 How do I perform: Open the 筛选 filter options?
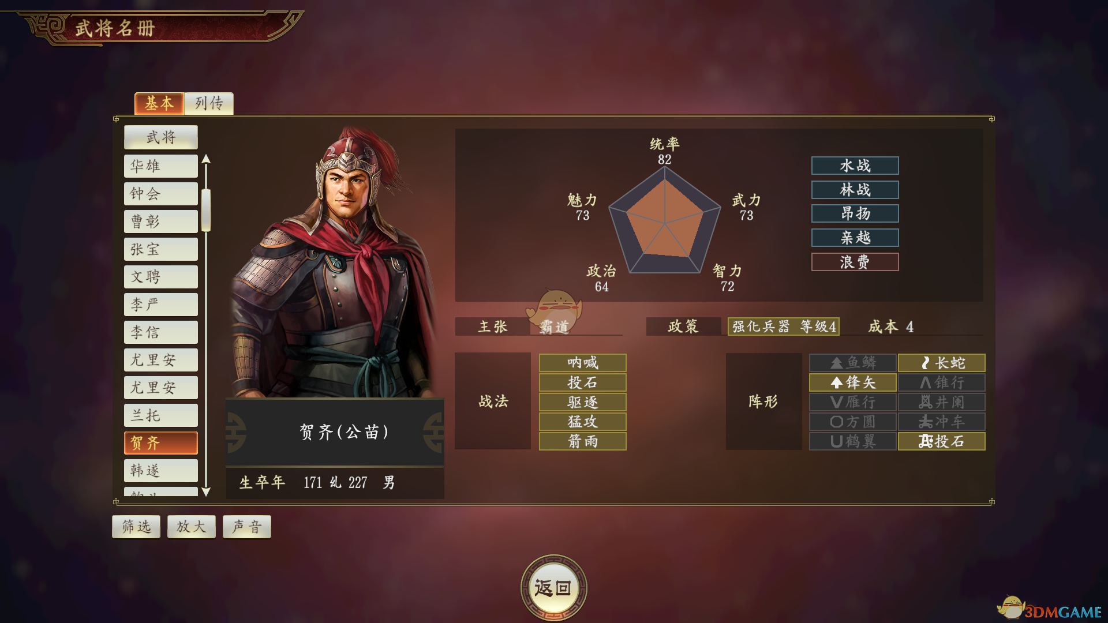coord(136,527)
